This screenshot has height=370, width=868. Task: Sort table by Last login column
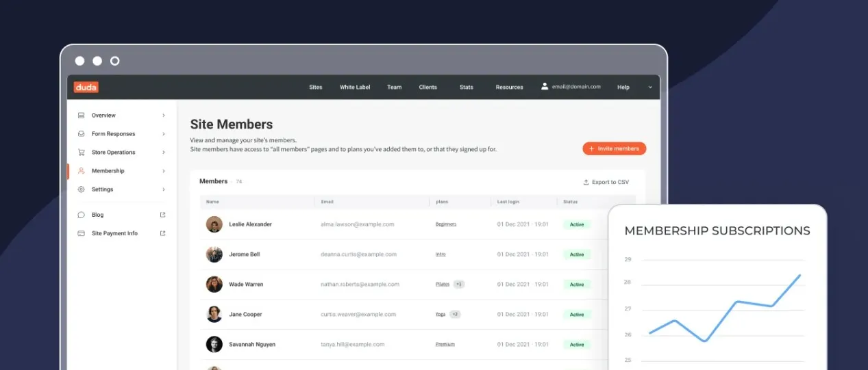[508, 202]
